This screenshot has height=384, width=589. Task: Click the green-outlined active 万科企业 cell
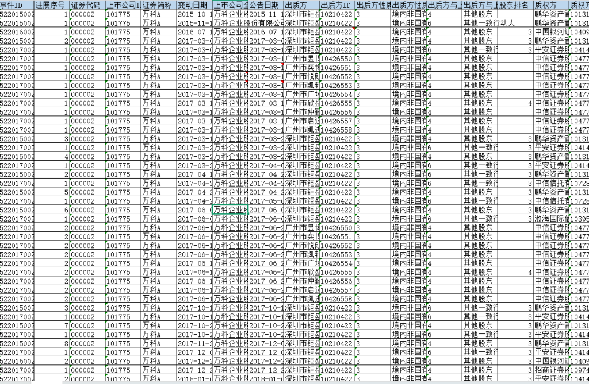(x=230, y=210)
